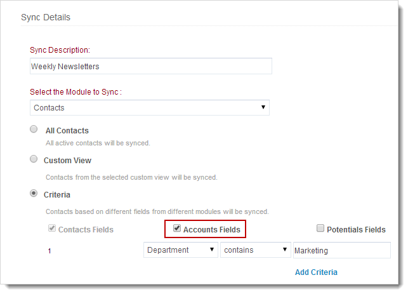Select the Criteria radio button
Viewport: 408px width, 294px height.
[34, 194]
